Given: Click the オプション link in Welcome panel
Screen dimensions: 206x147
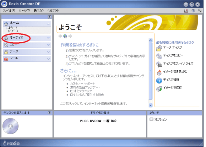Looking at the screenshot, I should 161,119.
